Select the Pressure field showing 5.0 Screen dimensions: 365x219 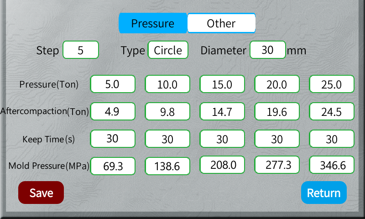click(x=113, y=84)
